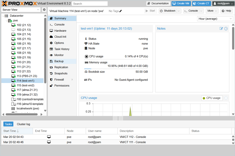Image resolution: width=235 pixels, height=156 pixels.
Task: Collapse the CPU usage panel icon
Action: tap(226, 98)
